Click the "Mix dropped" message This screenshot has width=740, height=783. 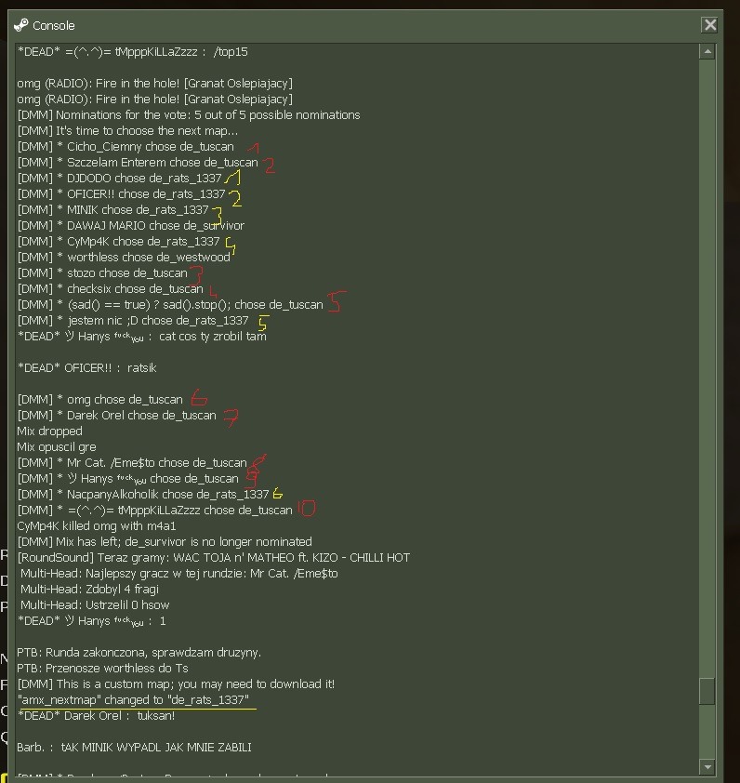pos(49,431)
